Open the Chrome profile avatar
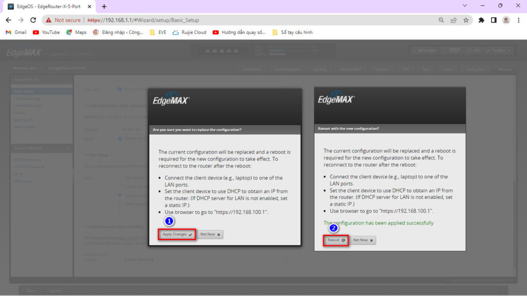527x296 pixels. [506, 20]
